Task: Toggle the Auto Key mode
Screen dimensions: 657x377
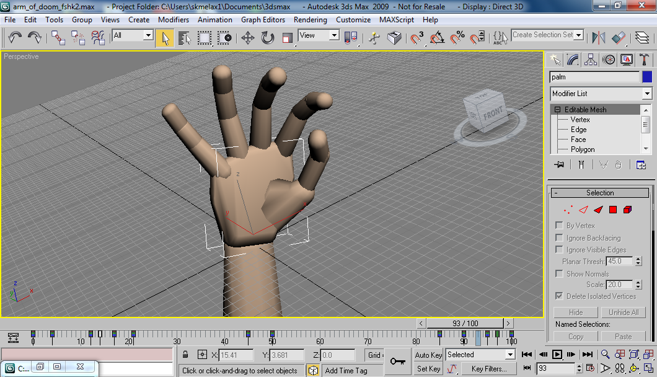Action: (428, 355)
